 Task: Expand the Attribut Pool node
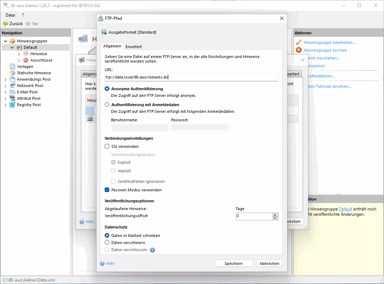coord(5,98)
